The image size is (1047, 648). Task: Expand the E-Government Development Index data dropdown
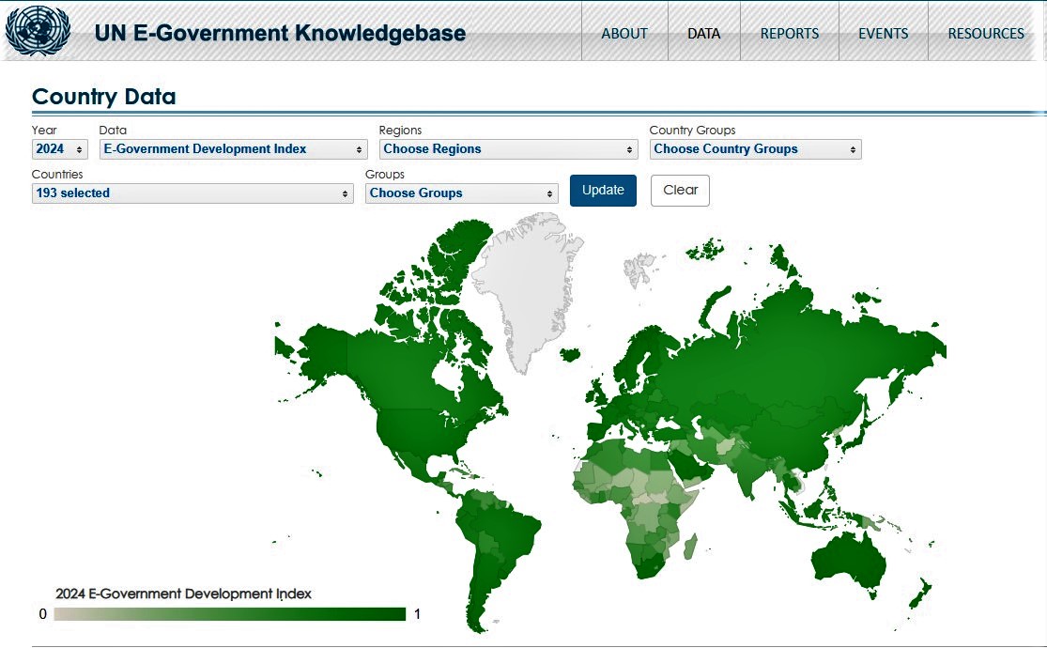(x=234, y=149)
